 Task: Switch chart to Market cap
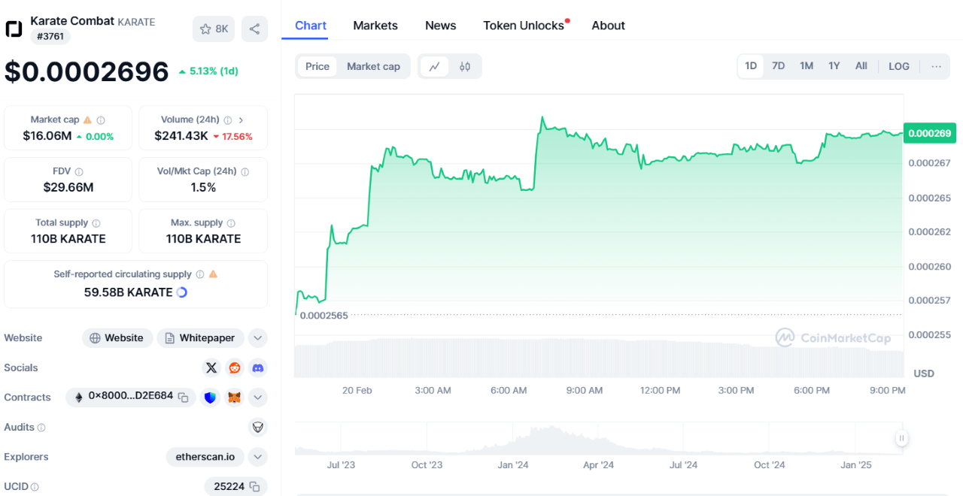coord(373,66)
